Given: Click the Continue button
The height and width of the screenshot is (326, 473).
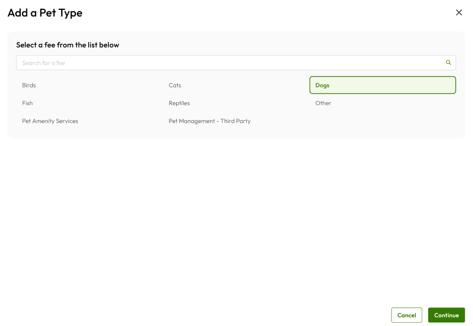Looking at the screenshot, I should click(446, 315).
